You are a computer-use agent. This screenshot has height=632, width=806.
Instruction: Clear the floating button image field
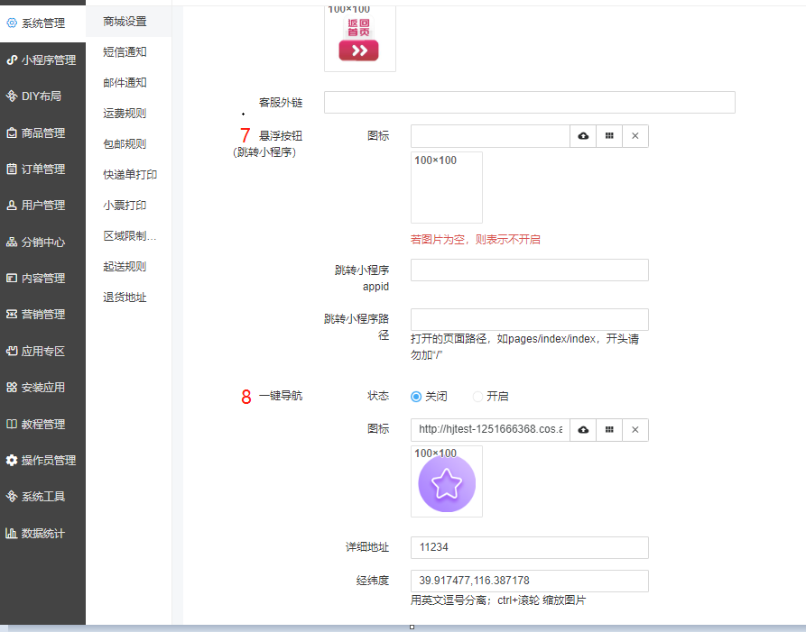[x=635, y=136]
